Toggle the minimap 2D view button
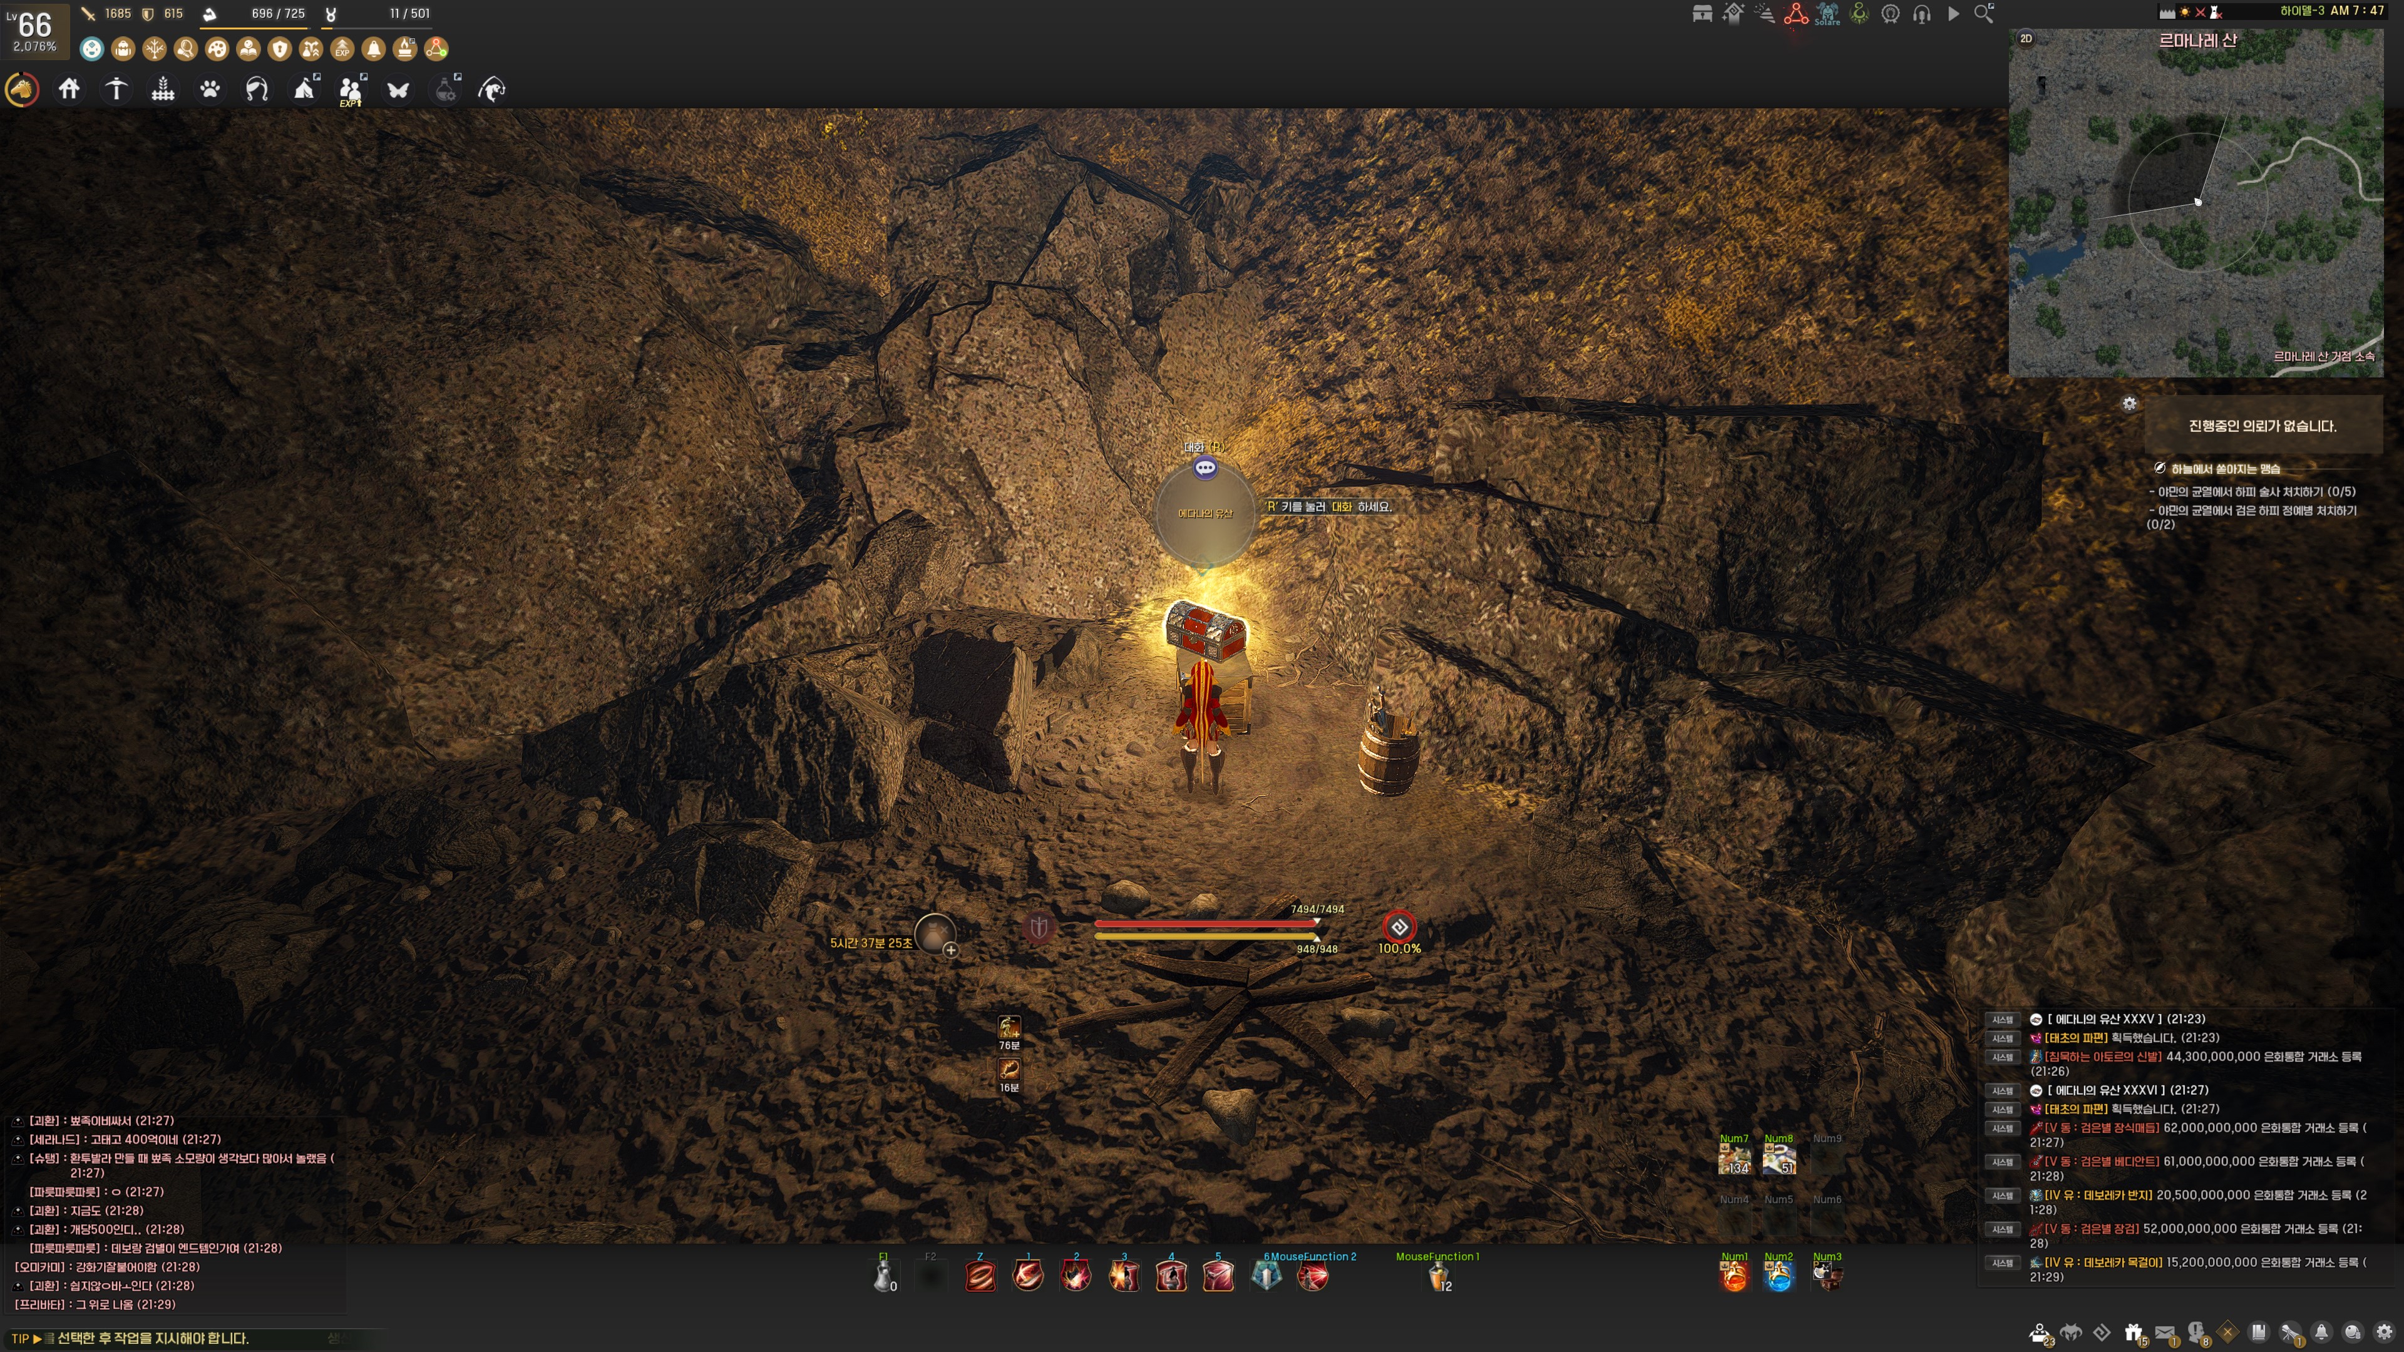 click(2025, 38)
